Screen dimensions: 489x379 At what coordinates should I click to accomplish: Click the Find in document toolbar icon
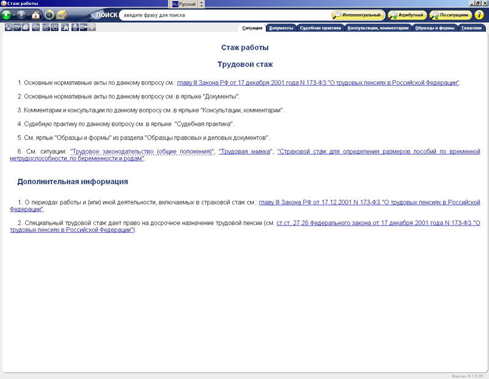click(x=65, y=28)
